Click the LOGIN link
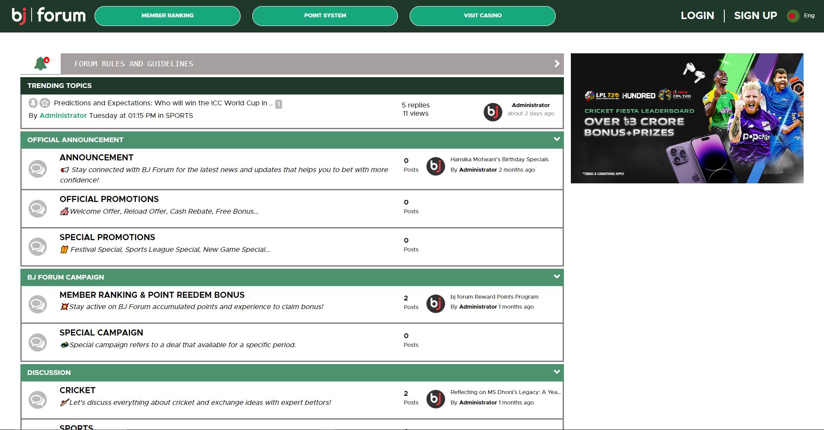 697,16
